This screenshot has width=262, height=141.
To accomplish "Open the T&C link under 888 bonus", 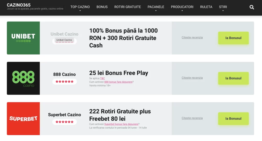I will (x=102, y=78).
